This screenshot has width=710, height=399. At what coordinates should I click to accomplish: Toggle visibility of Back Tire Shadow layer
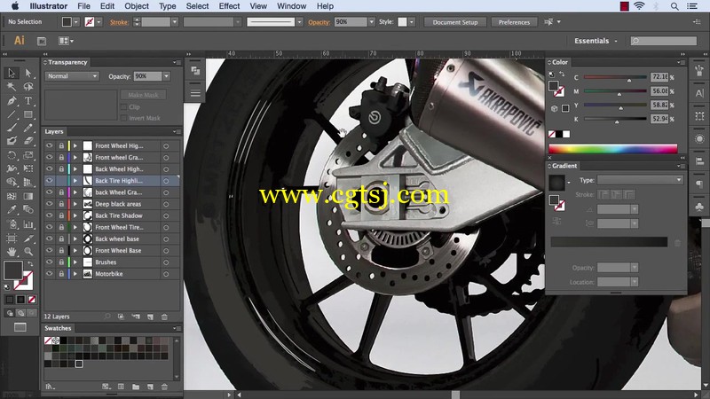(49, 215)
